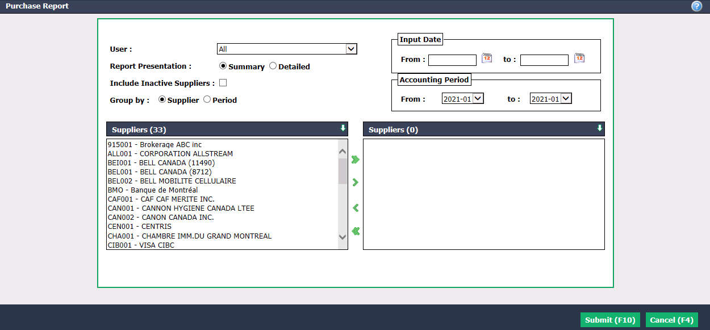710x330 pixels.
Task: Move all suppliers right with double arrow
Action: pos(356,160)
